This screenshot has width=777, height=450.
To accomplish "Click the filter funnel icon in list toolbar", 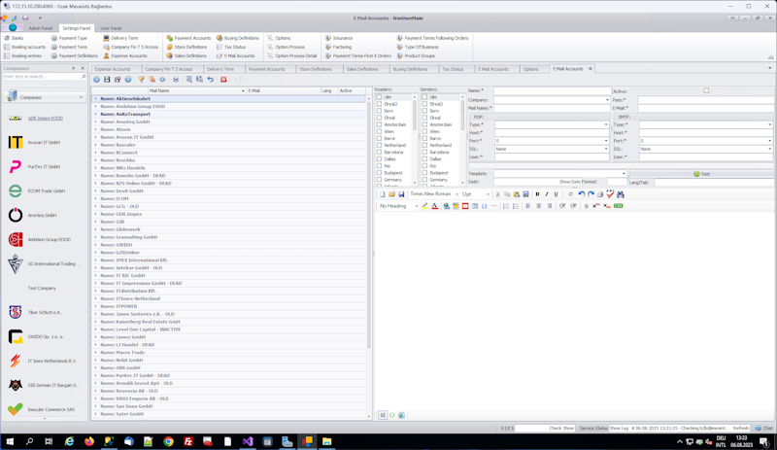I will [141, 80].
